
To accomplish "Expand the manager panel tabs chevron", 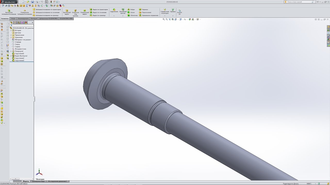I will pos(32,23).
